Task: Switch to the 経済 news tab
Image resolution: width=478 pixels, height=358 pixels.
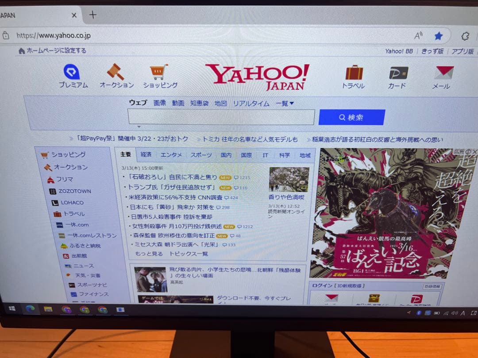Action: point(146,155)
